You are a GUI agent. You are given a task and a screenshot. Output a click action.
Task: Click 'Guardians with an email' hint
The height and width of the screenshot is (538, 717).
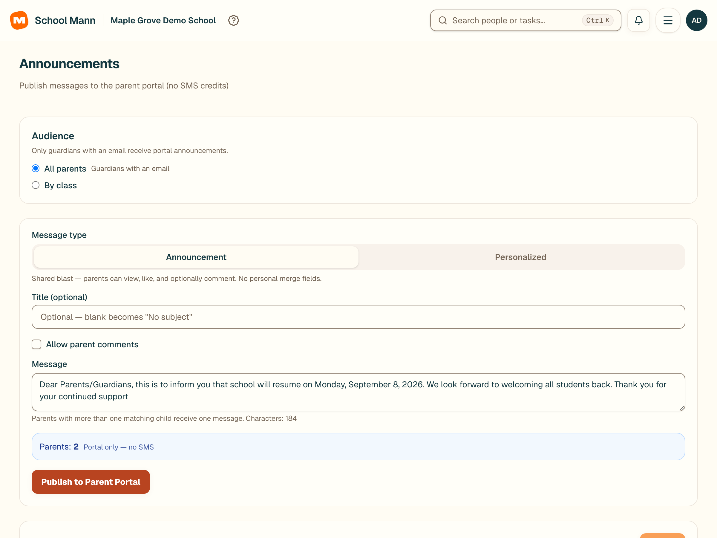(x=130, y=169)
